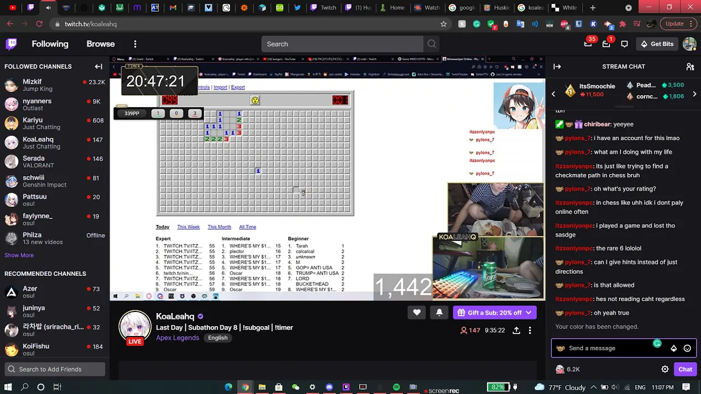The image size is (701, 394).
Task: Open chat settings gear
Action: [665, 369]
